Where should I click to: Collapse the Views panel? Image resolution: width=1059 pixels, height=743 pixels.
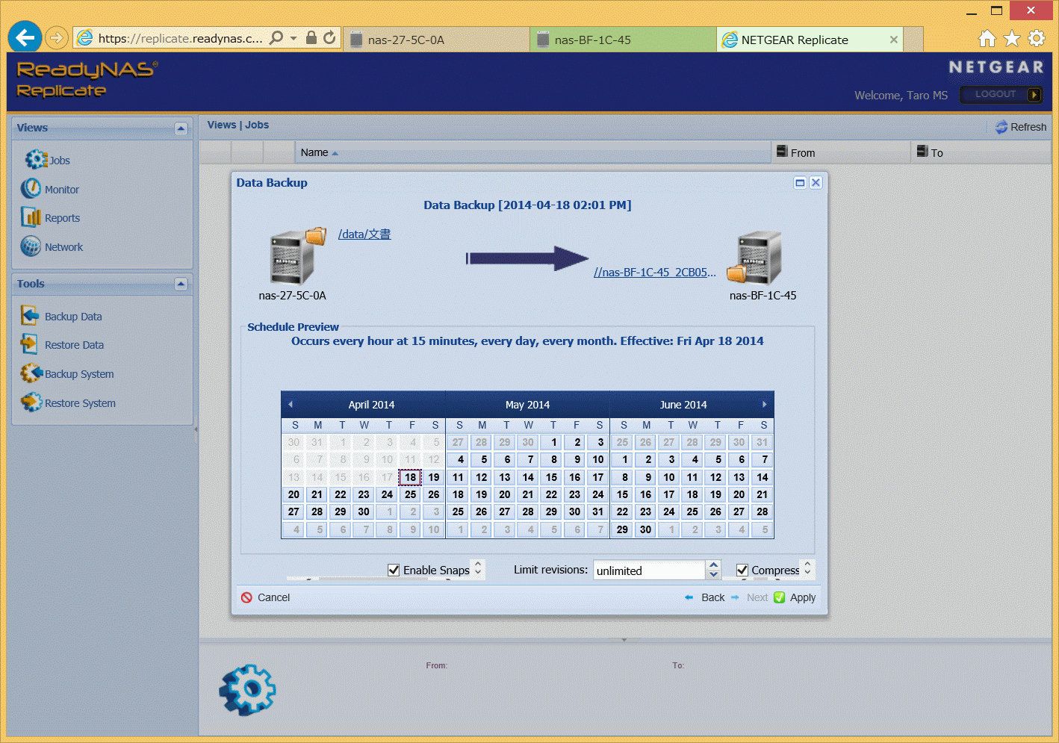[x=181, y=128]
